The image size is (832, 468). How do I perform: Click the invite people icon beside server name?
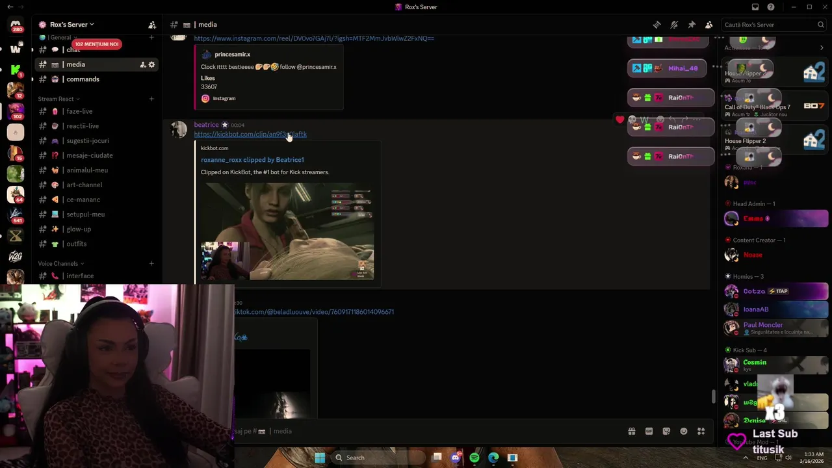[152, 25]
